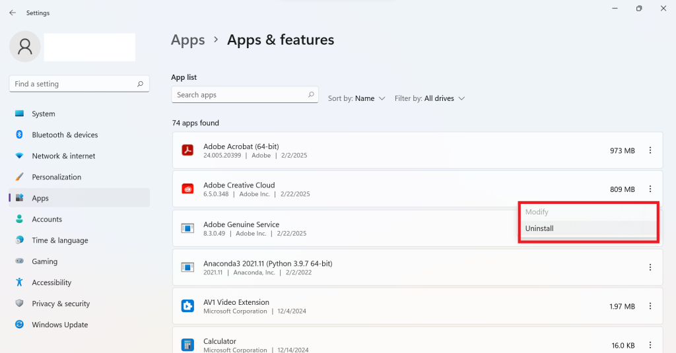Click the AV1 Video Extension icon

tap(187, 306)
